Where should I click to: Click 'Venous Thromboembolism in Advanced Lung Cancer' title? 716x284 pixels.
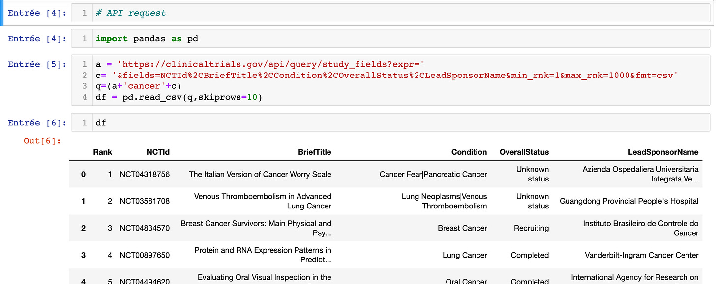263,201
